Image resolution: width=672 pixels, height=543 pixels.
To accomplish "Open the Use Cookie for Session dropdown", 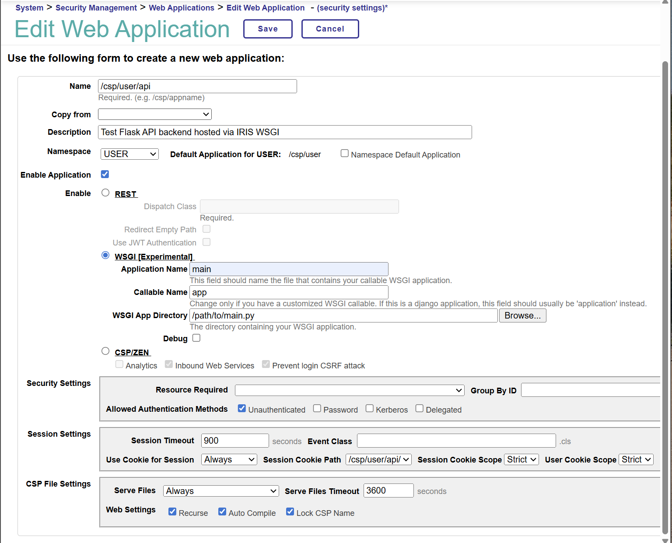I will [229, 460].
